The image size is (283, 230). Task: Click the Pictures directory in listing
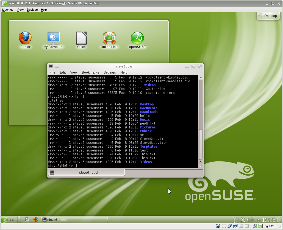148,127
